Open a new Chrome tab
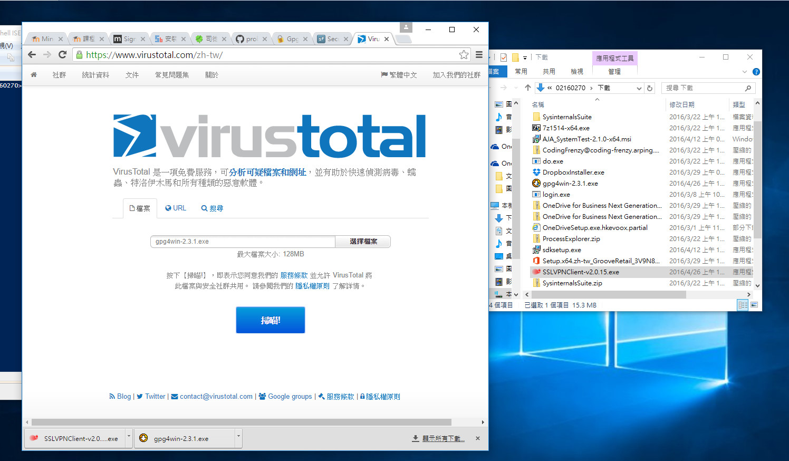789x461 pixels. click(403, 39)
